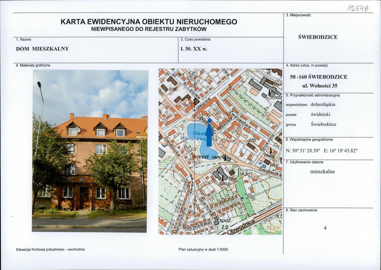This screenshot has height=270, width=381.
Task: Click the handwritten number '12548'
Action: [x=357, y=8]
